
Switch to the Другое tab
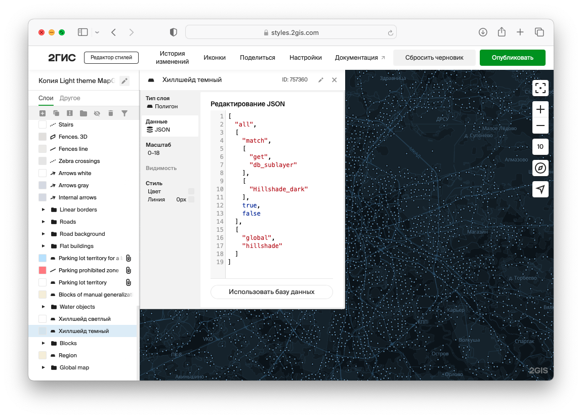pyautogui.click(x=70, y=98)
